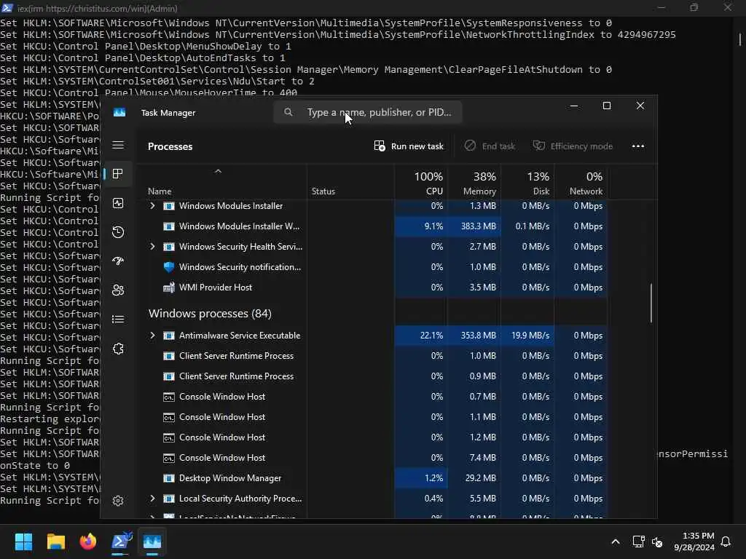Open the Task Manager hamburger navigation menu
Image resolution: width=746 pixels, height=559 pixels.
pos(118,145)
